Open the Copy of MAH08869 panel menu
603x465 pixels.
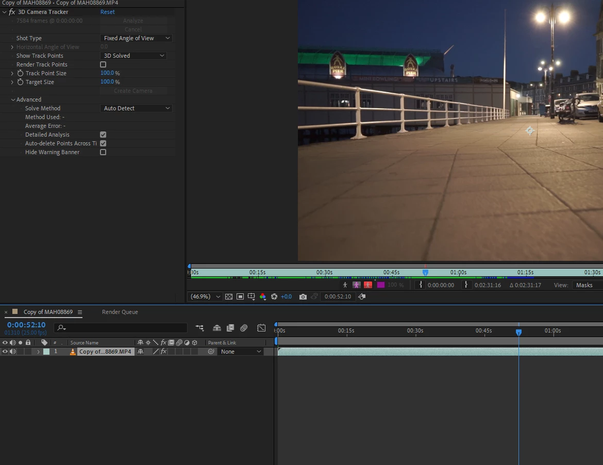80,312
